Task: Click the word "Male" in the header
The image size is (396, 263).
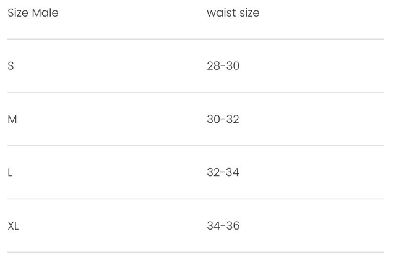Action: coord(45,13)
